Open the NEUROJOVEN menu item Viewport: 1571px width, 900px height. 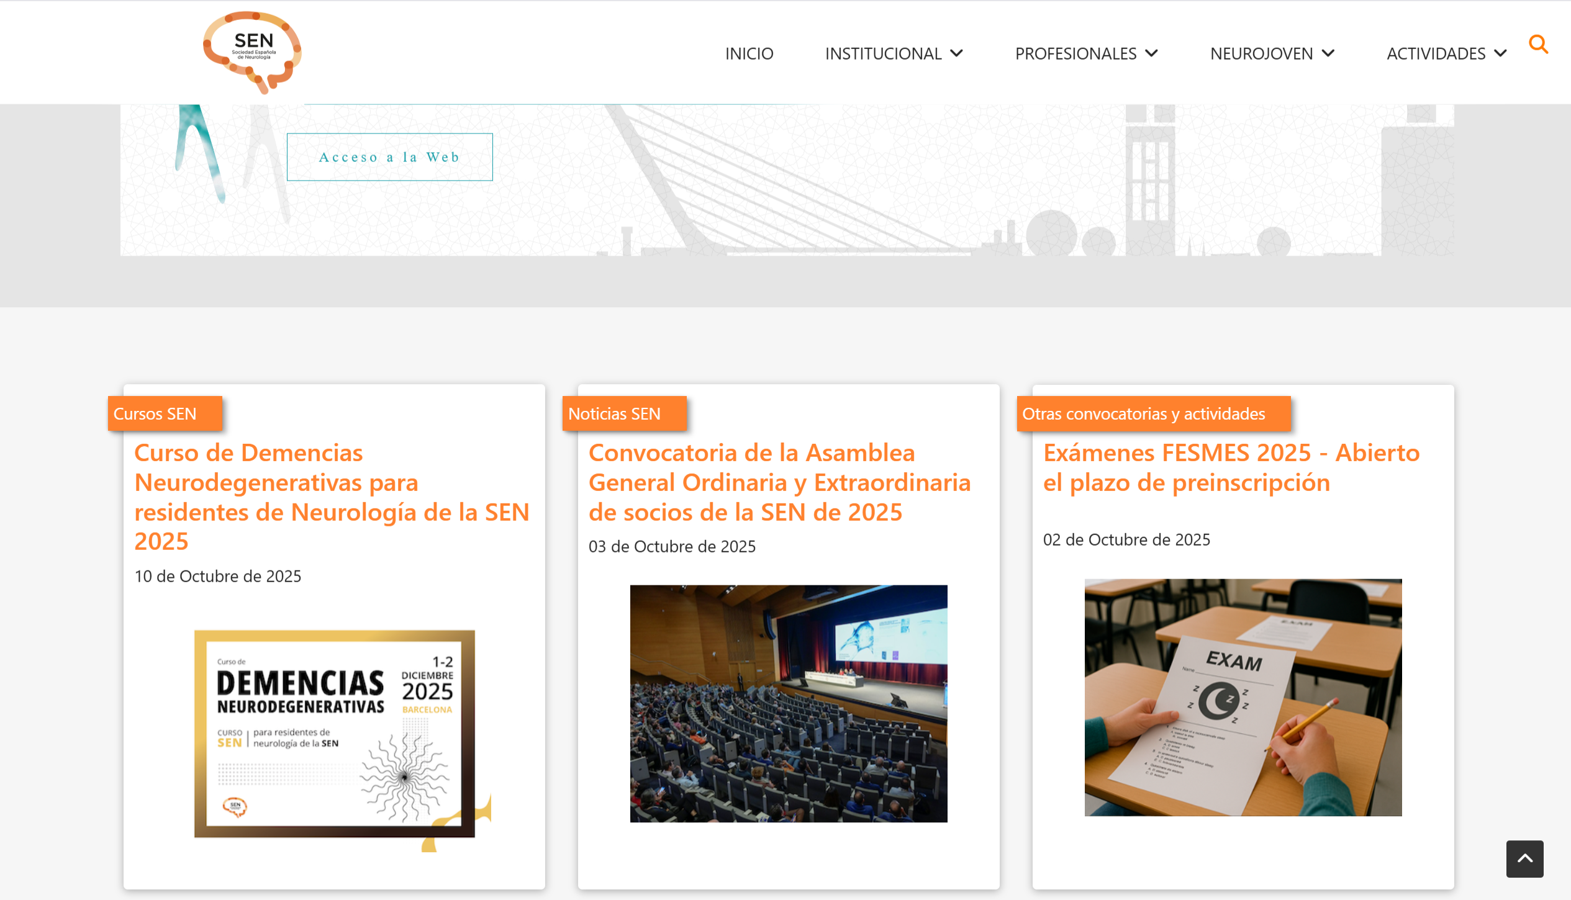1261,53
